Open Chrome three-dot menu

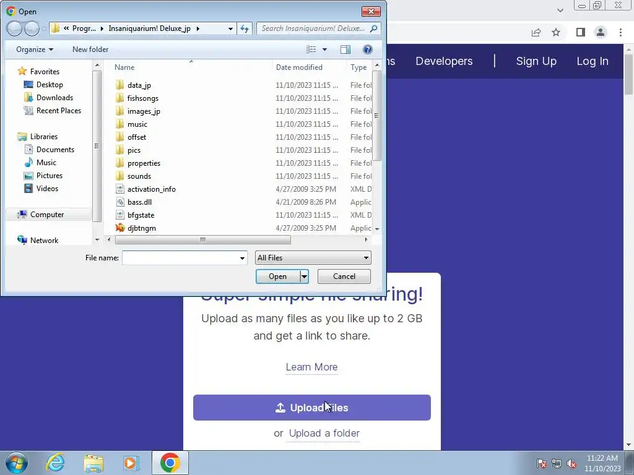(x=620, y=32)
